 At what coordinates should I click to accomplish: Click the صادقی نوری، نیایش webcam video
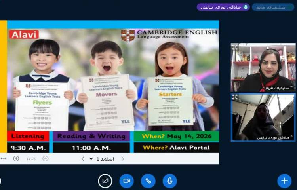pos(263,117)
